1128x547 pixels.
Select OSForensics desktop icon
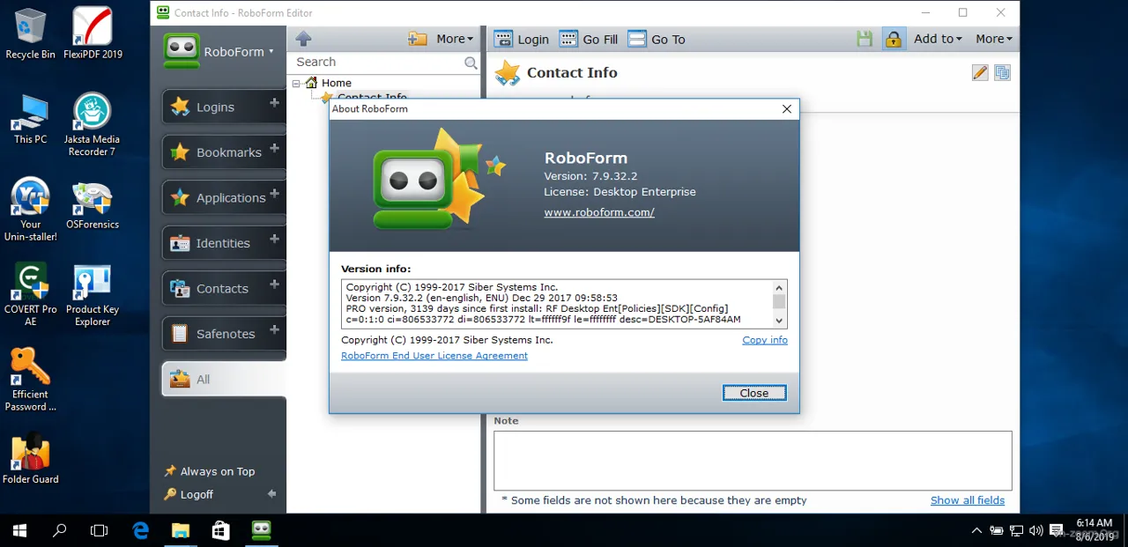pos(93,206)
